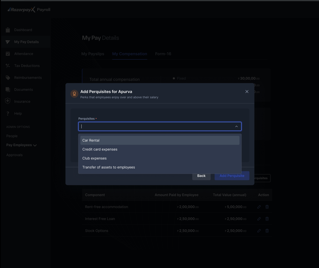Click the ₹30,00,00 fixed amount value
Screen dimensions: 319x268
[249, 79]
